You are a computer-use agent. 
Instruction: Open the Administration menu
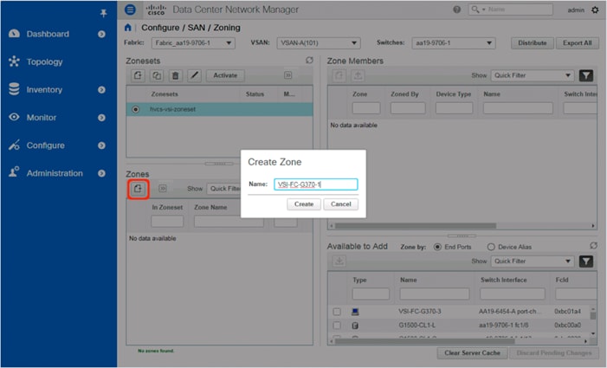click(x=55, y=173)
